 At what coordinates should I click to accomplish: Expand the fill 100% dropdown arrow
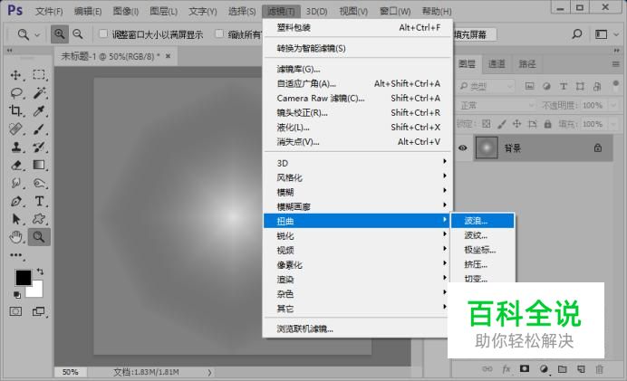613,124
